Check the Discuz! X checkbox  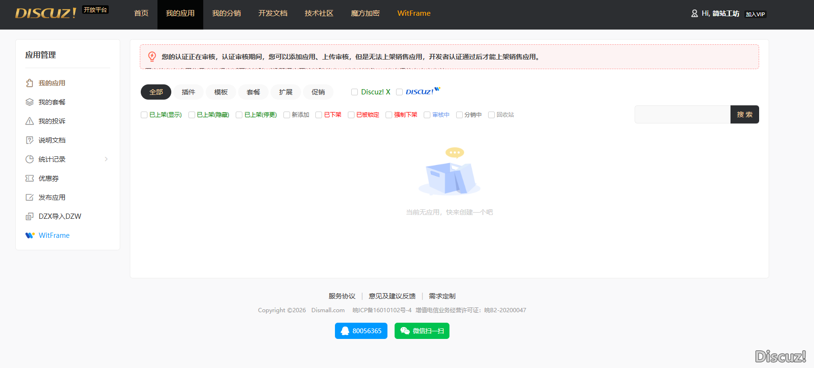(355, 92)
